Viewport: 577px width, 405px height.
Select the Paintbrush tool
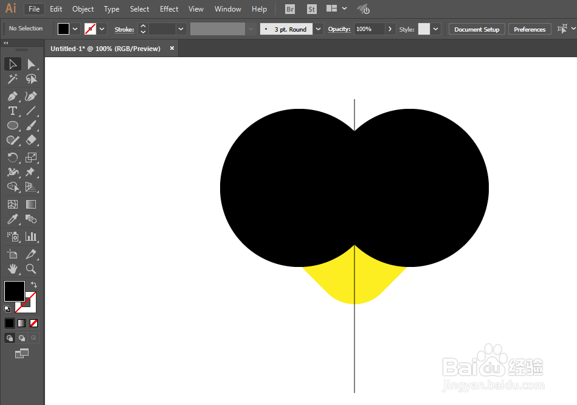[31, 125]
